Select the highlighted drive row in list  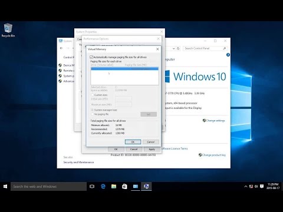[124, 69]
